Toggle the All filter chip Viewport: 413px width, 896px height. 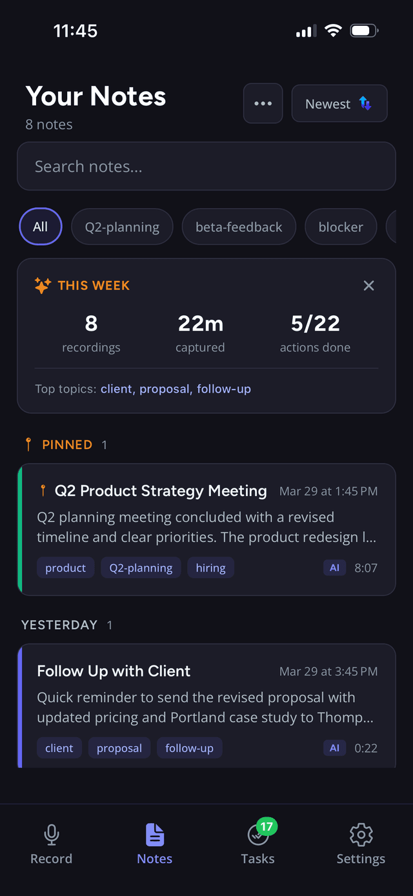[x=40, y=227]
